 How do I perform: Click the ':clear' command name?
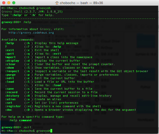tap(10, 64)
